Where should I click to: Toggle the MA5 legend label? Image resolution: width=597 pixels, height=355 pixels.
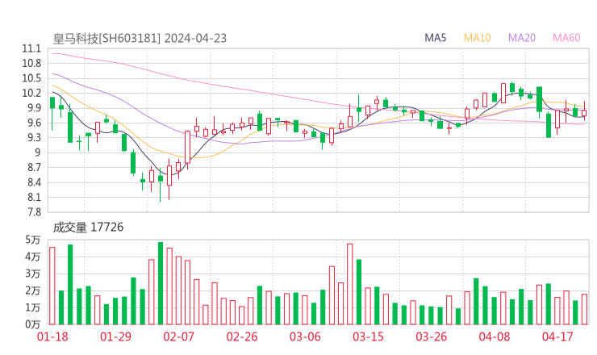(436, 38)
